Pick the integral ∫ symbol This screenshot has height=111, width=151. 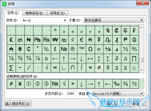[82, 68]
